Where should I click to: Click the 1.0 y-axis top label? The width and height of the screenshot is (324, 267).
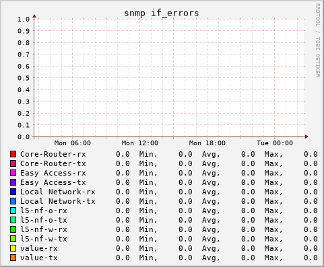point(24,20)
